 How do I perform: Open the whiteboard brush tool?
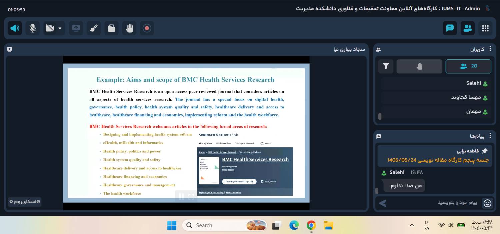click(x=94, y=28)
